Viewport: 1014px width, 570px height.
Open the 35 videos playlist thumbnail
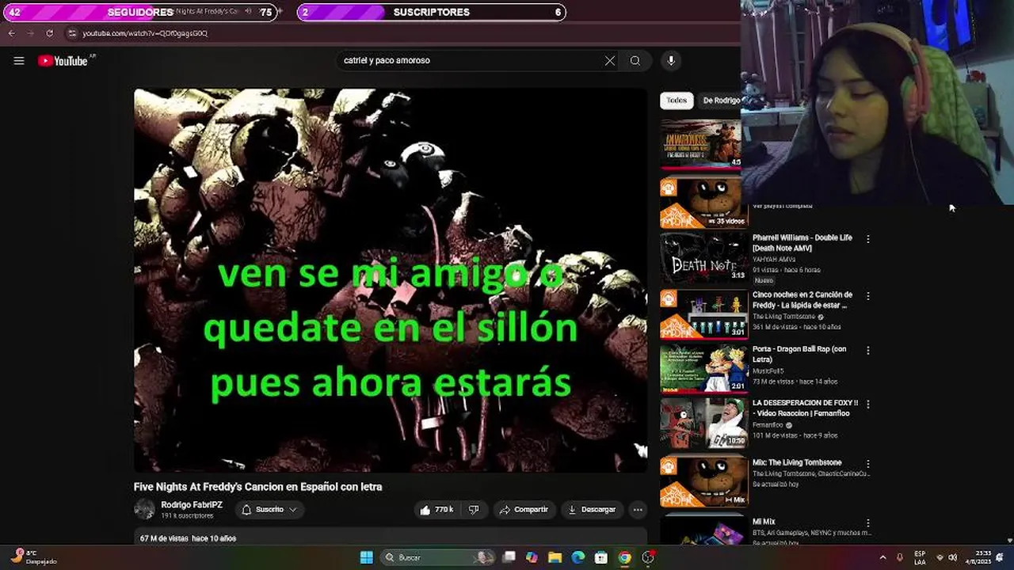coord(703,203)
